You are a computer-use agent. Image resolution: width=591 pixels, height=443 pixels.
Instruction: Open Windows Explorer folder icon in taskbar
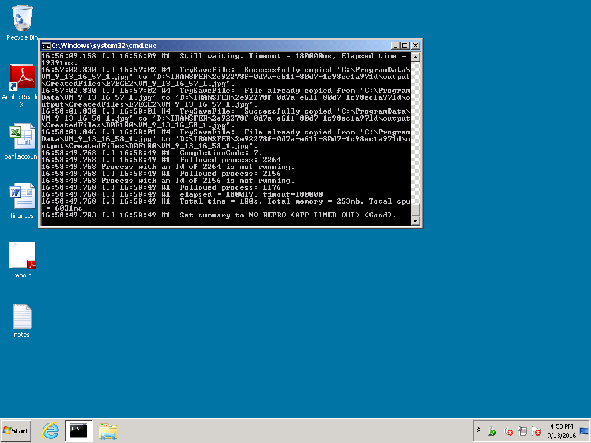[108, 430]
